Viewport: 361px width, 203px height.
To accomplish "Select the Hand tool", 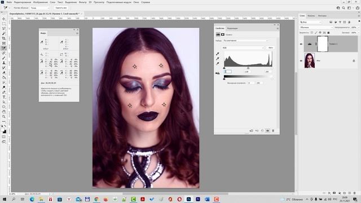I will (4, 112).
